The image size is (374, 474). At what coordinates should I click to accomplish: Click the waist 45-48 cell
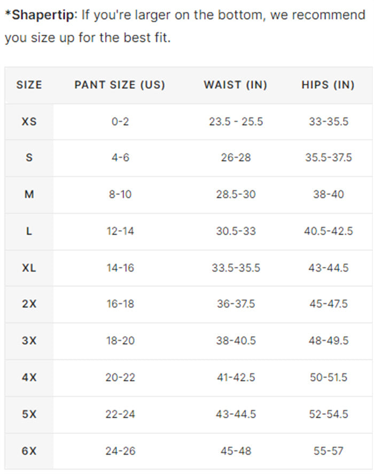(x=236, y=451)
